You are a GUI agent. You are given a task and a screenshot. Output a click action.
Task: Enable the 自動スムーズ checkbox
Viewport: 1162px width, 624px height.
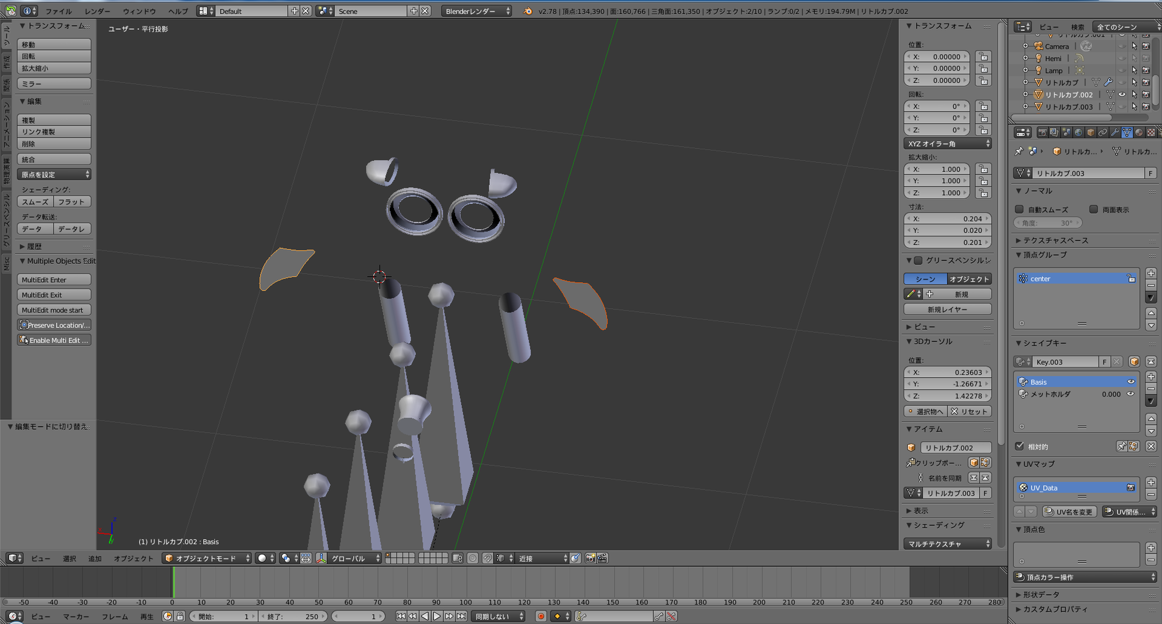point(1019,209)
